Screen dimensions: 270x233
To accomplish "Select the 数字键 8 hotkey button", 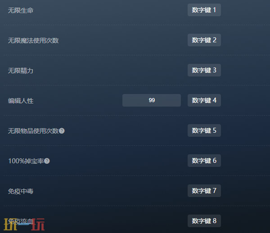I will click(204, 221).
